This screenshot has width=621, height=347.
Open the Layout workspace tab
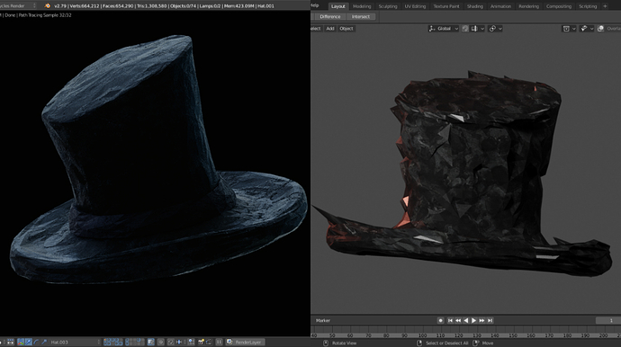click(x=337, y=6)
